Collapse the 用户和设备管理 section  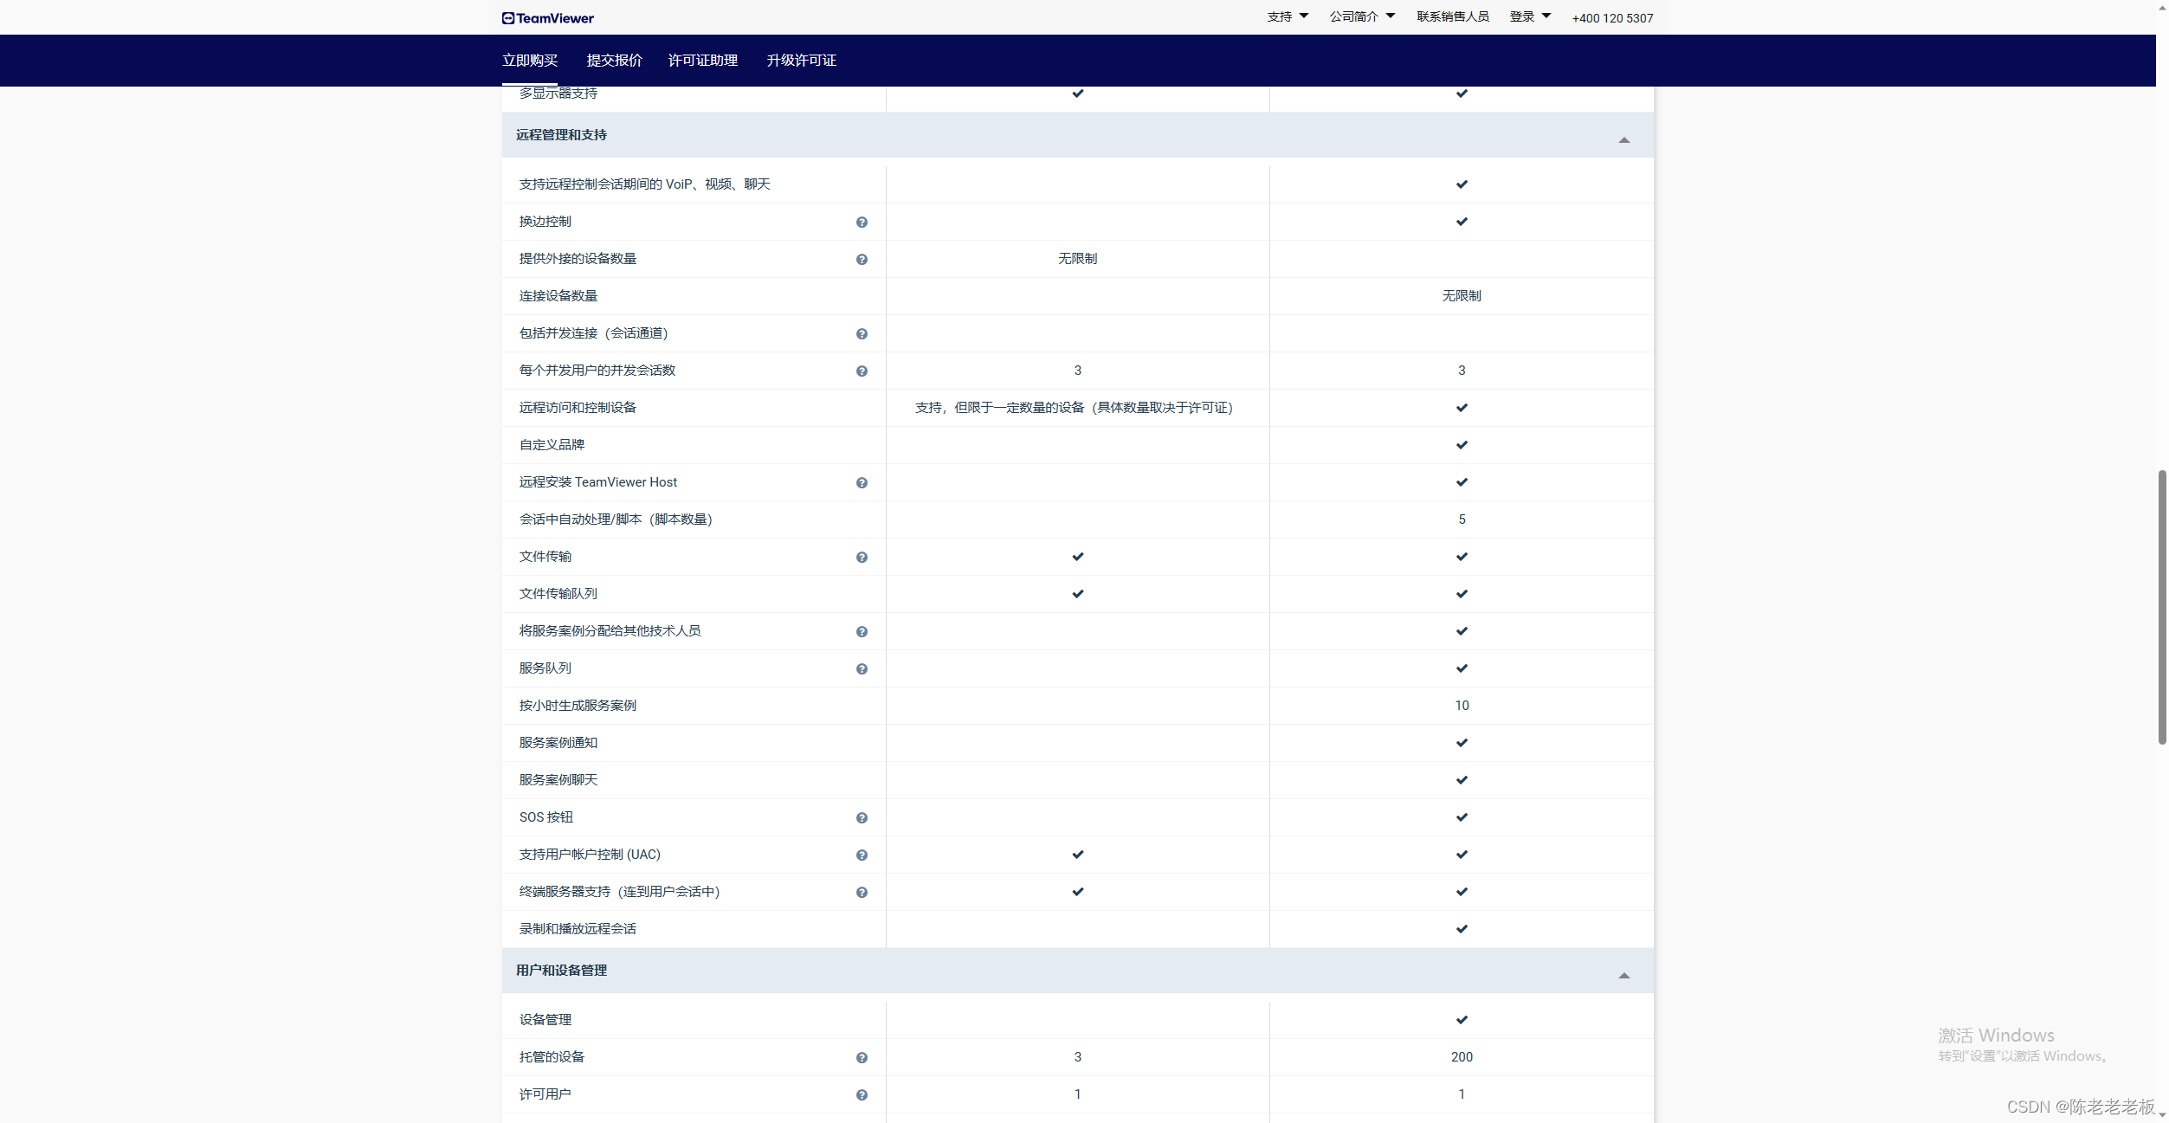pyautogui.click(x=1624, y=975)
